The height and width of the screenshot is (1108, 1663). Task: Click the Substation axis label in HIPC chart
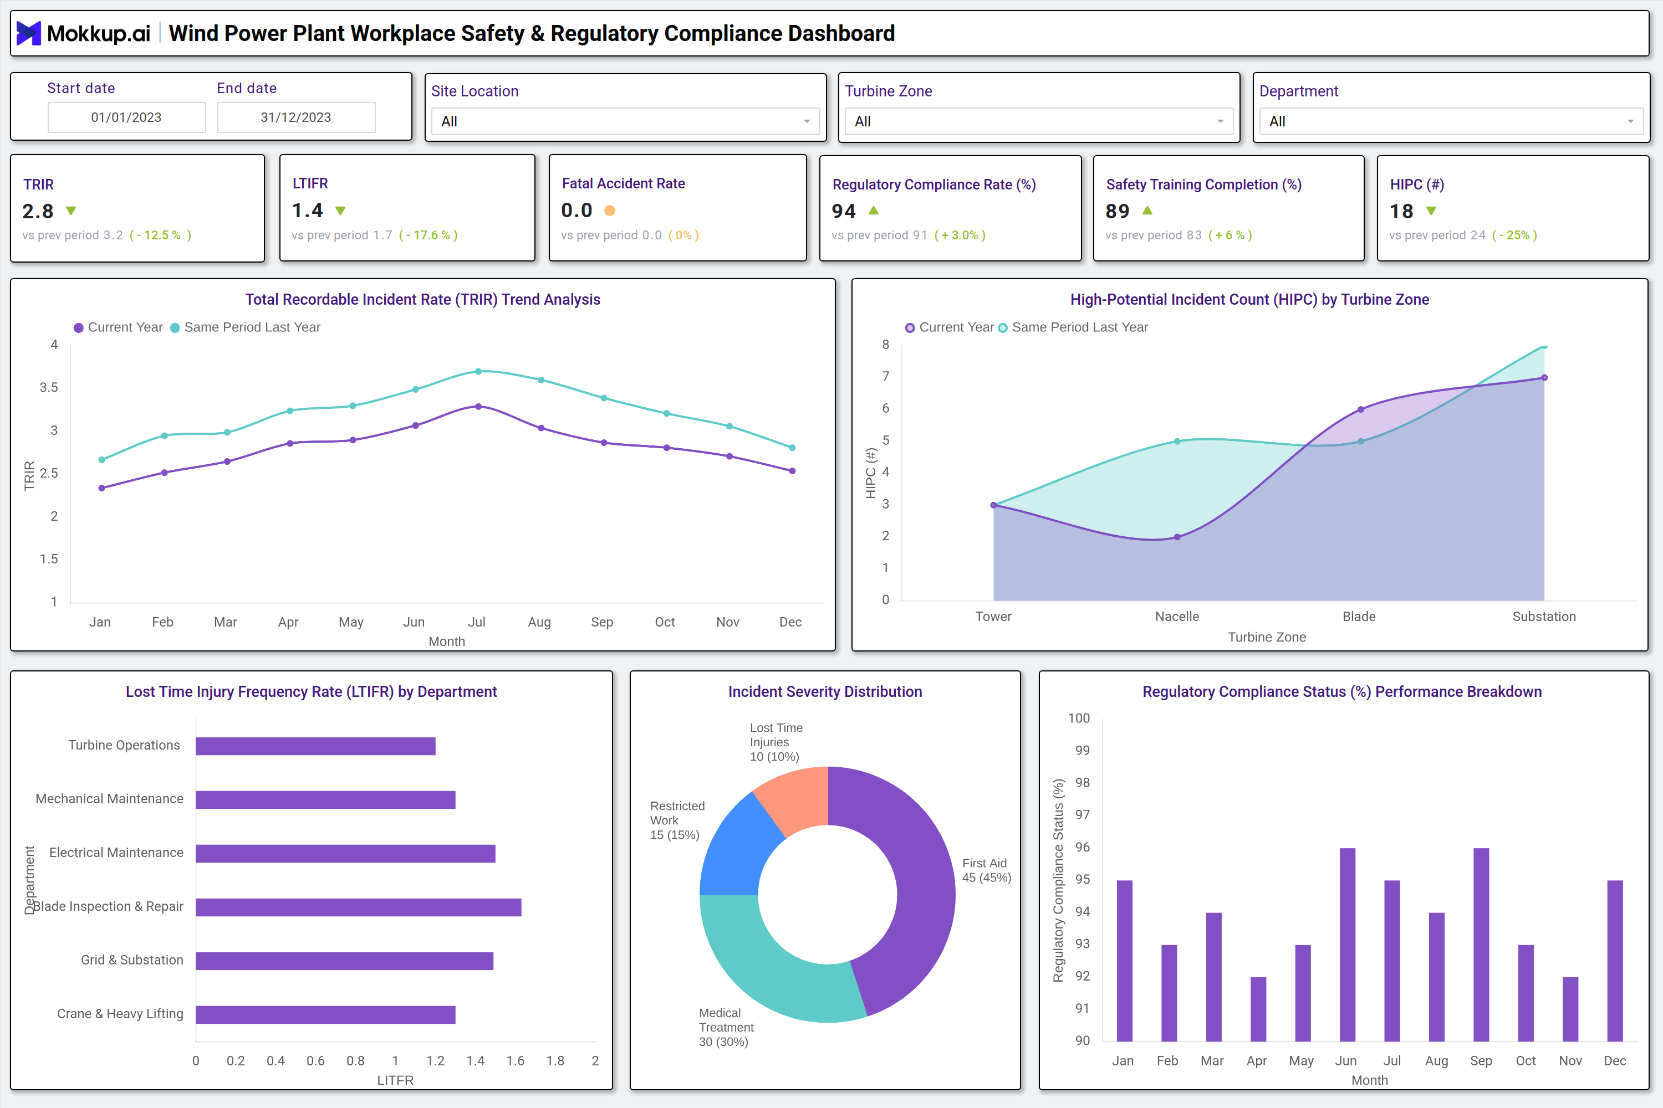[x=1544, y=616]
